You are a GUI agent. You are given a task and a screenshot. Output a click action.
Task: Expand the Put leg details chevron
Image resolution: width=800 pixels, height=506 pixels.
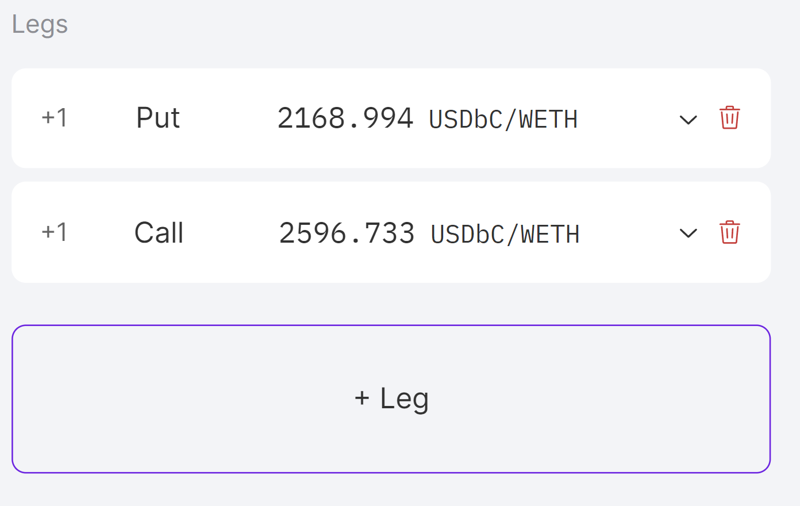[688, 120]
